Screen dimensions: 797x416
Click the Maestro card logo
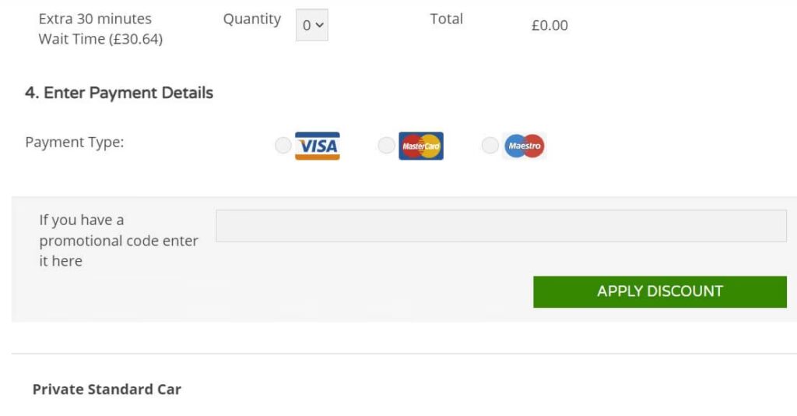click(525, 146)
